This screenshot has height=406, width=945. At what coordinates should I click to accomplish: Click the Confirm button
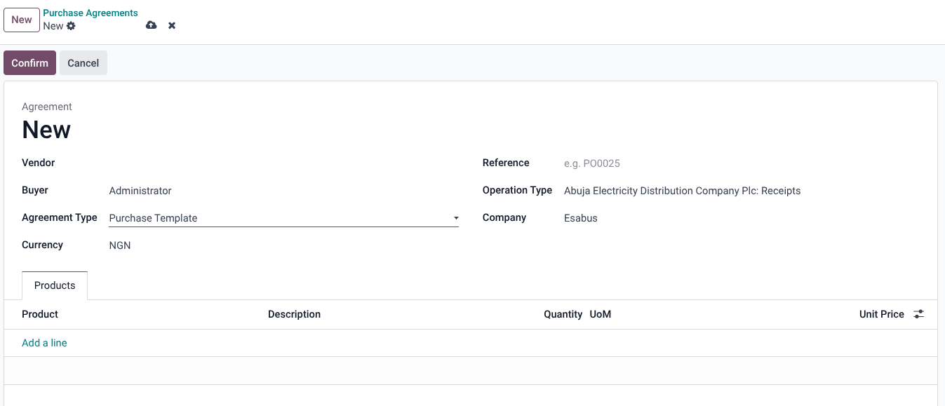tap(29, 62)
